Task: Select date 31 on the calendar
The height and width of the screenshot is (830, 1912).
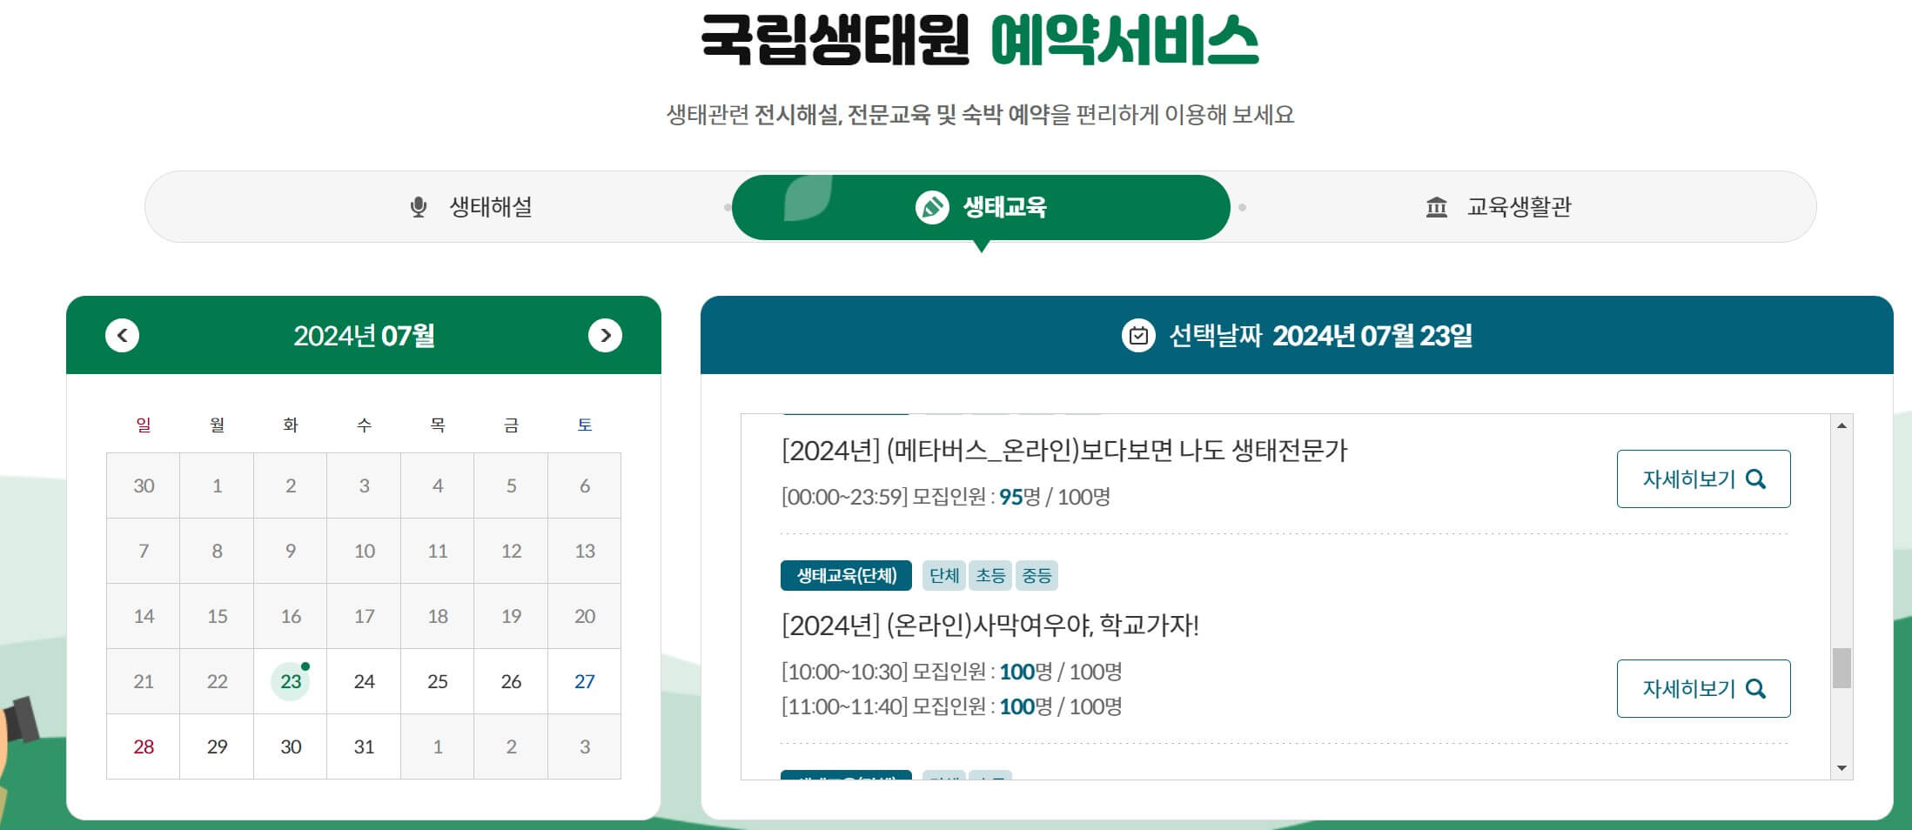Action: click(x=364, y=746)
